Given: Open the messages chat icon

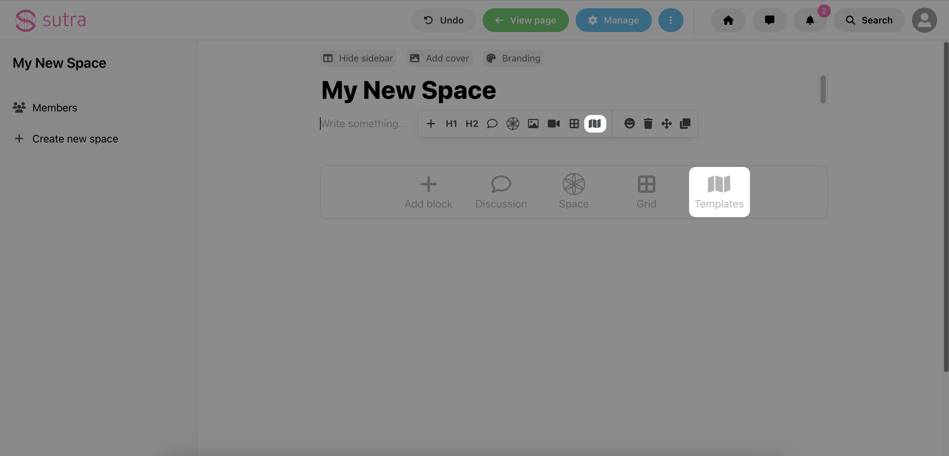Looking at the screenshot, I should click(769, 20).
